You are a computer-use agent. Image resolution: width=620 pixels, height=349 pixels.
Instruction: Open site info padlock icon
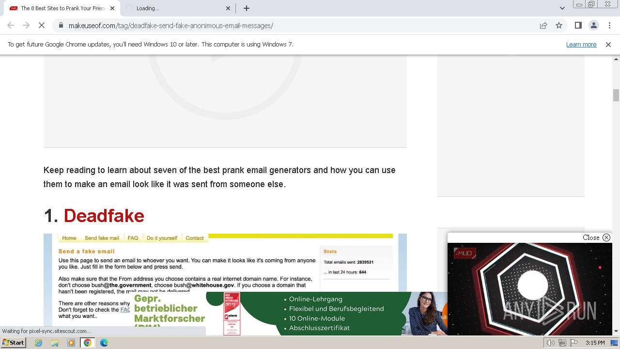(x=61, y=26)
